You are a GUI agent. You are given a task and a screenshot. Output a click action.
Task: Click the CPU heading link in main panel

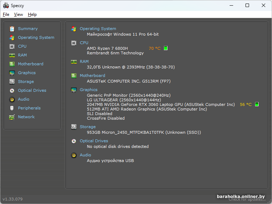point(84,43)
